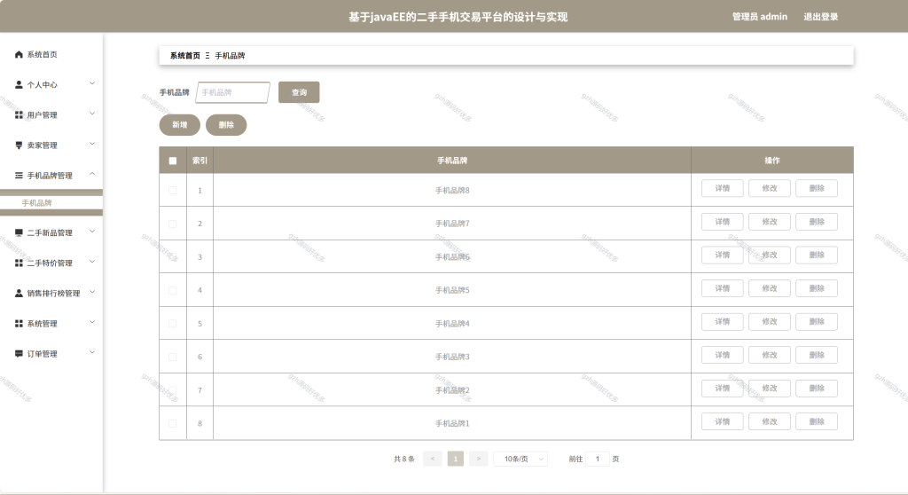Check the checkbox for row 8
Image resolution: width=908 pixels, height=495 pixels.
[173, 424]
